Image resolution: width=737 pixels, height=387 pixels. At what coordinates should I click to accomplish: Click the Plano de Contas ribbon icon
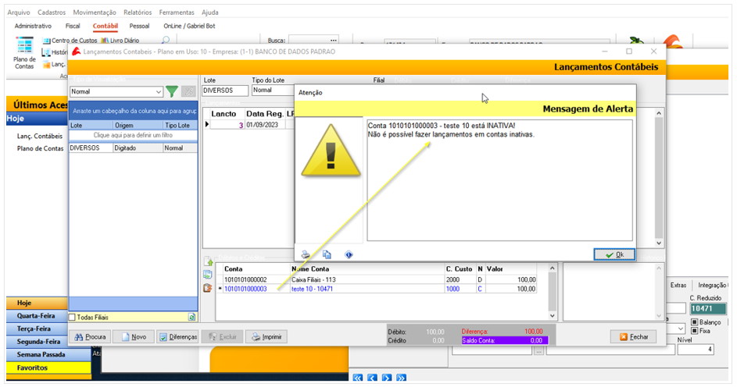pyautogui.click(x=24, y=52)
